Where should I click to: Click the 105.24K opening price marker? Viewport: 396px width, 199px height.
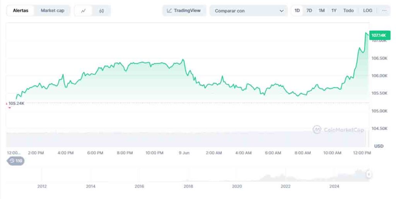(15, 103)
